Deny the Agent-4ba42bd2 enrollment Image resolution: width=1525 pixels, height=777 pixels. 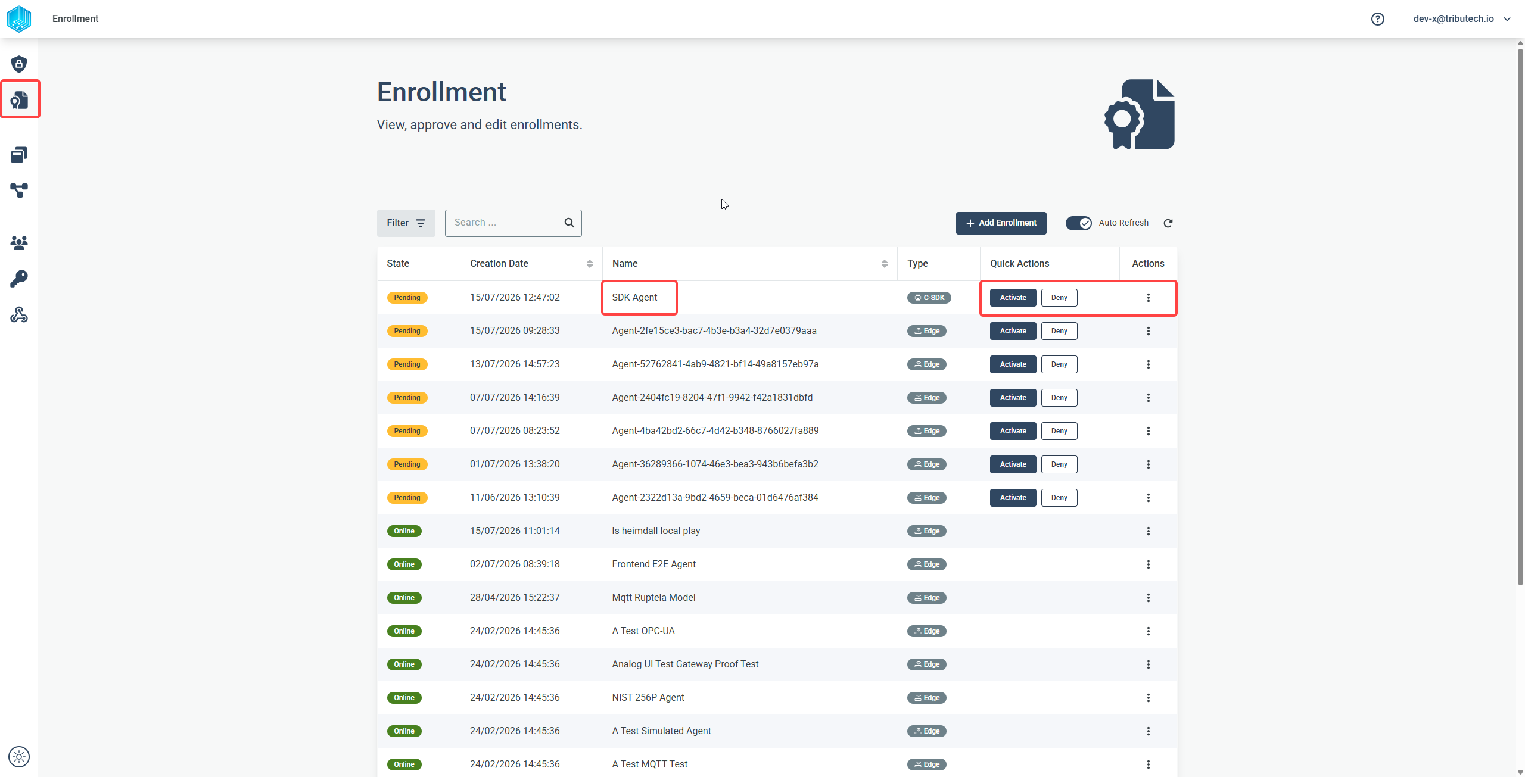tap(1059, 431)
